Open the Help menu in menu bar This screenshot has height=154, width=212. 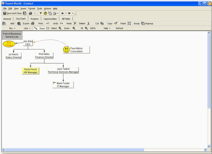pos(55,9)
